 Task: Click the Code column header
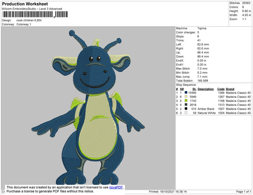coord(221,89)
